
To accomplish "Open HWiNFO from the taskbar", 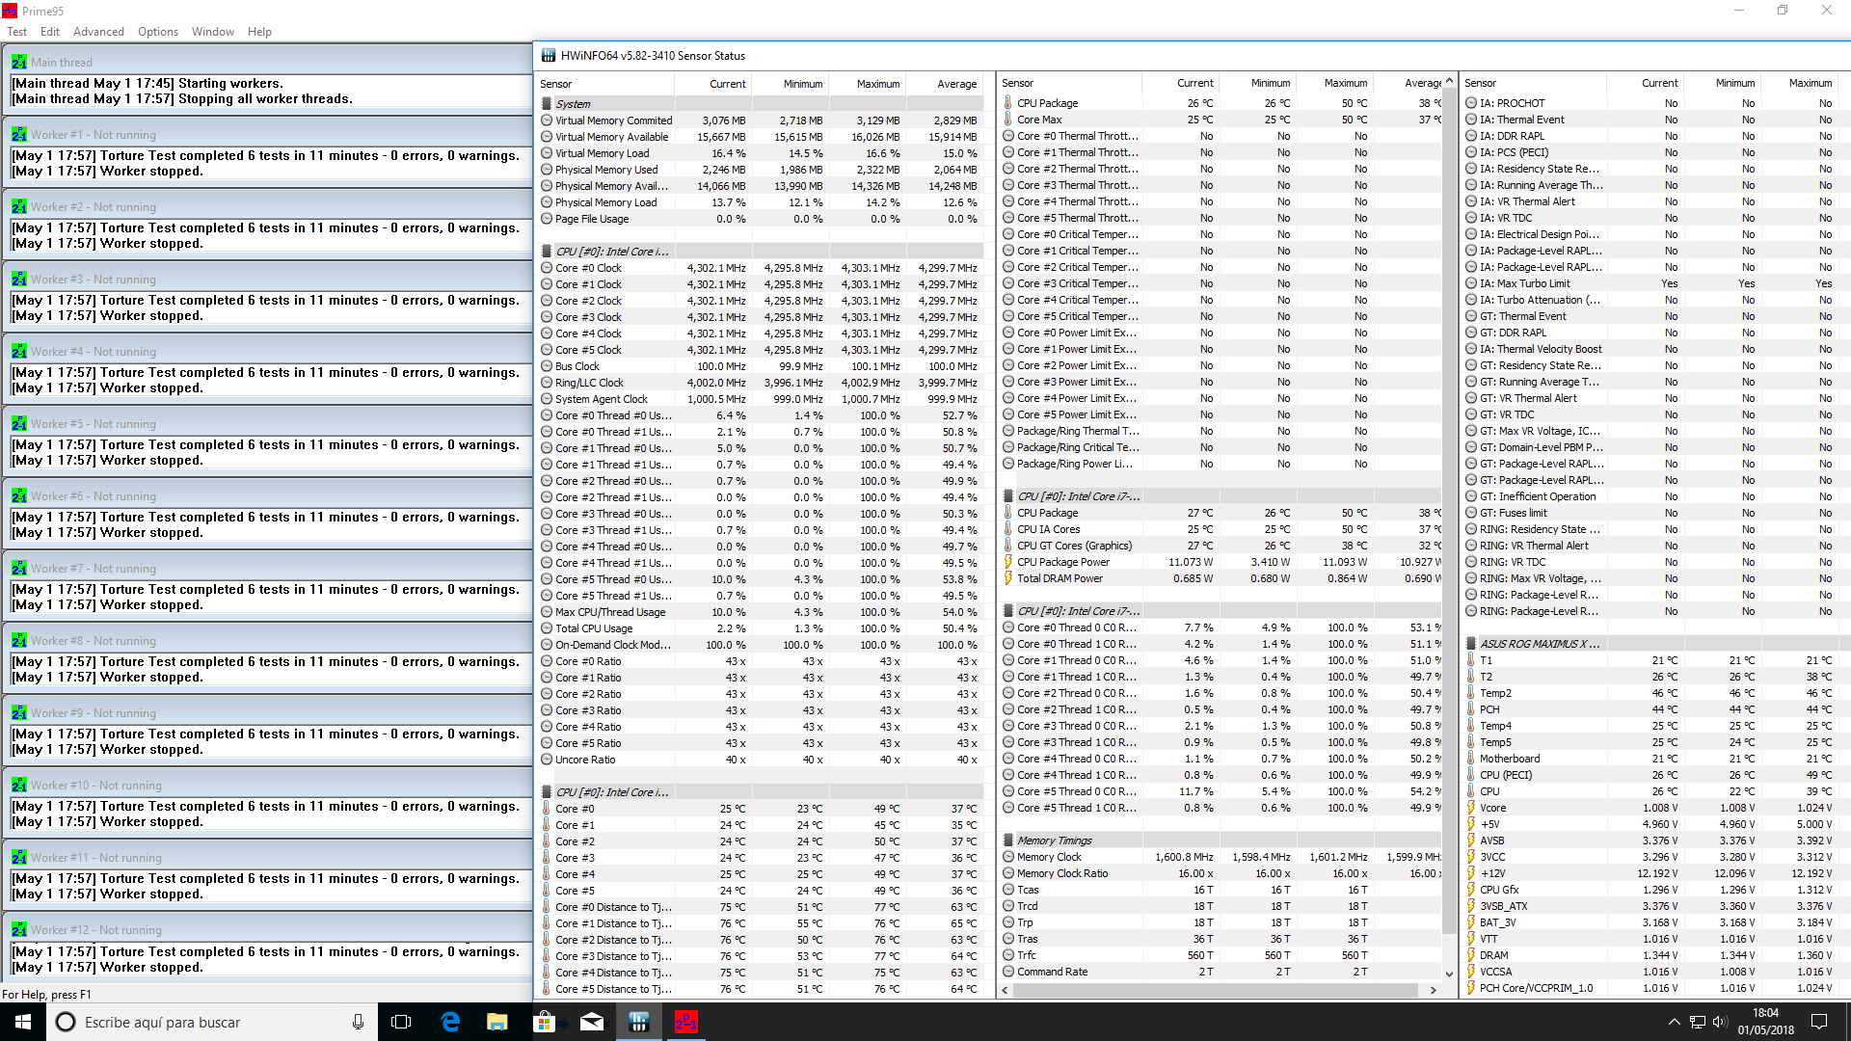I will pyautogui.click(x=638, y=1022).
